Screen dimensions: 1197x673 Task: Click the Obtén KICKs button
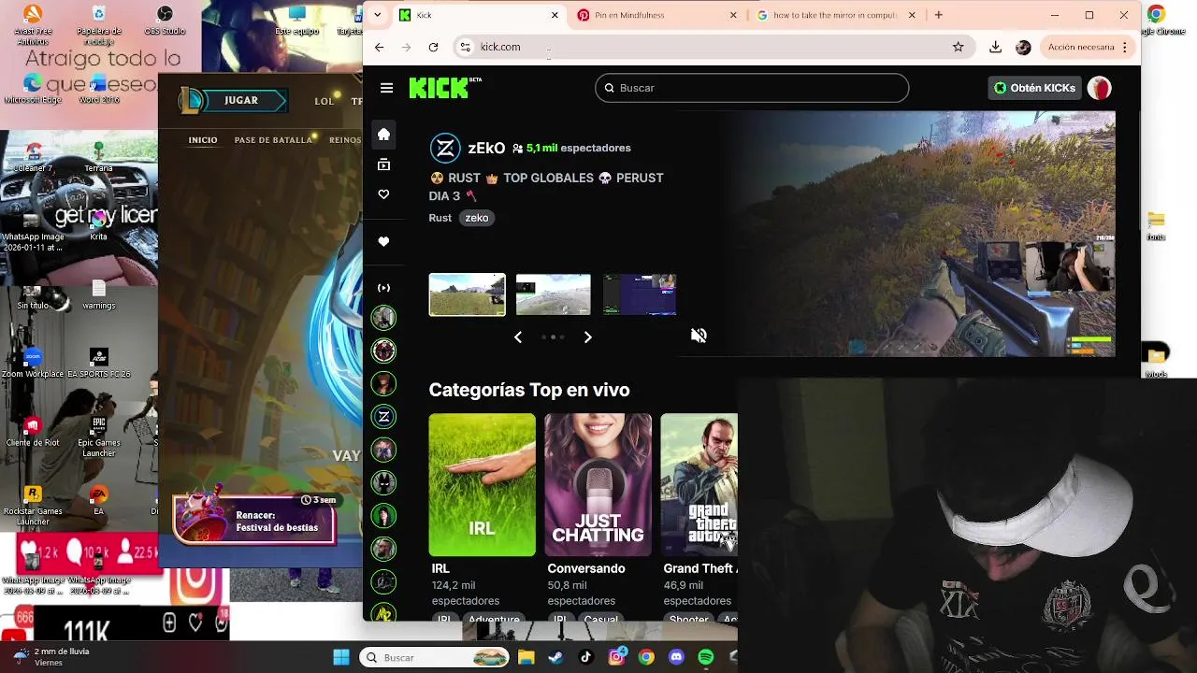click(1034, 88)
